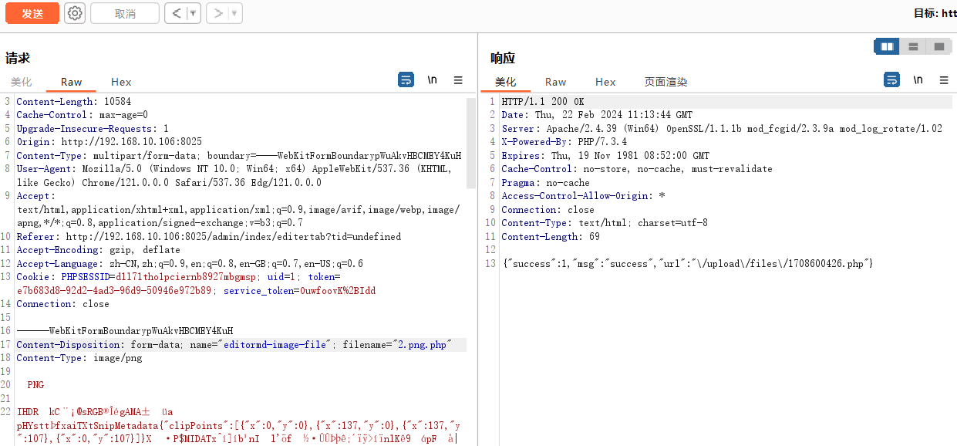Open the request panel hamburger menu
957x446 pixels.
458,80
